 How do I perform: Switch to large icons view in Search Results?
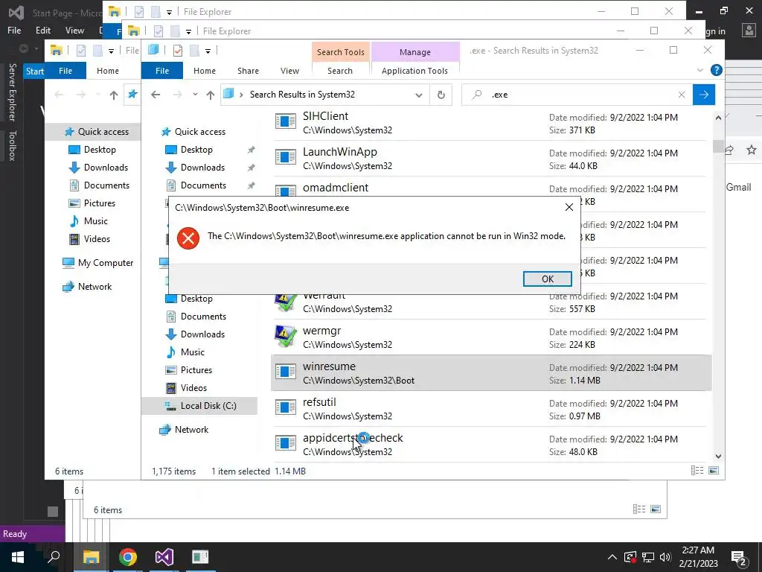714,471
